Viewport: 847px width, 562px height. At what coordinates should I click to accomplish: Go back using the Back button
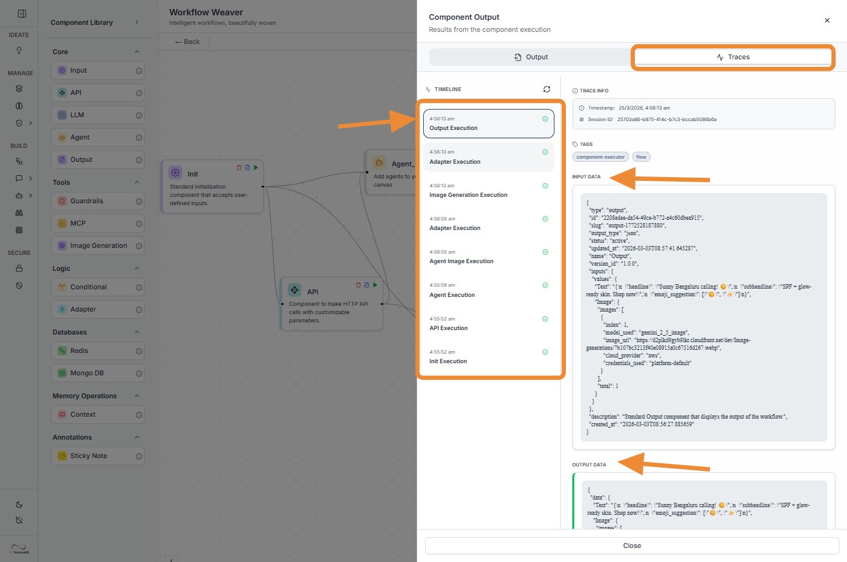(187, 41)
